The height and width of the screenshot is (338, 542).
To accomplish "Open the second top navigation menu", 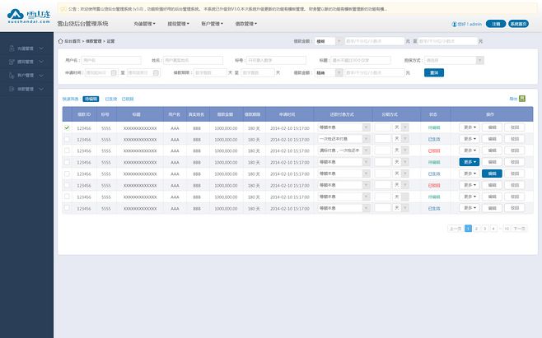I will point(179,24).
